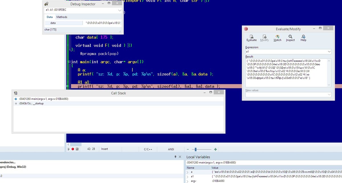Click the C/C++ language status entry
The width and height of the screenshot is (342, 183).
click(148, 149)
